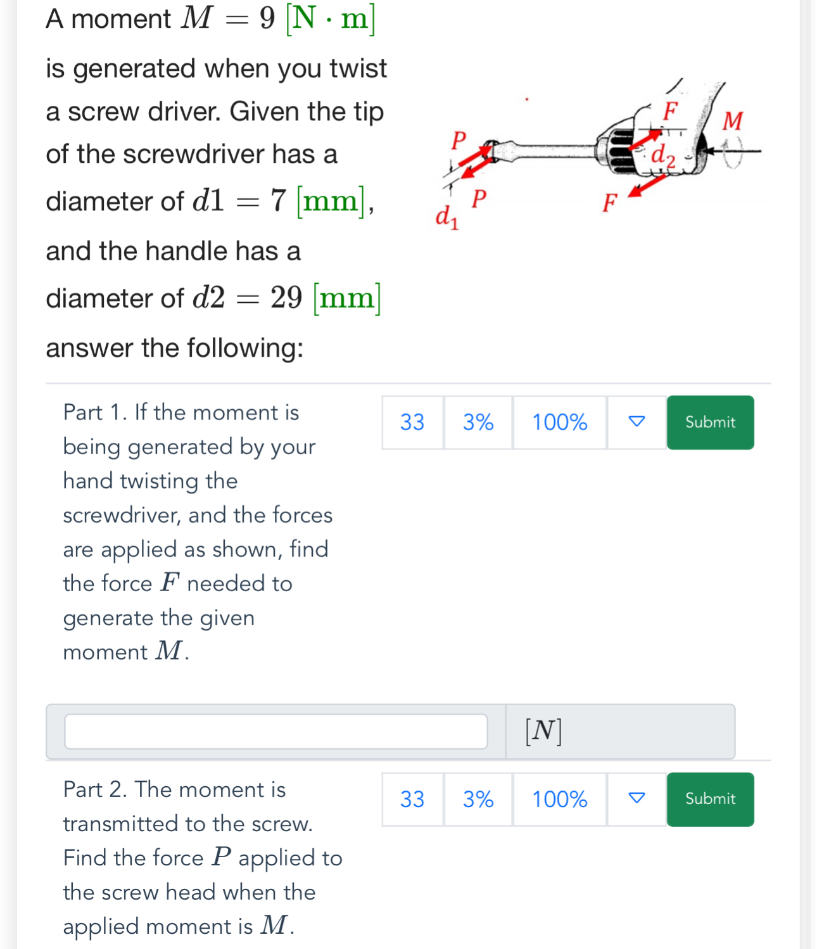Click inside the Part 1 answer field
Image resolution: width=817 pixels, height=949 pixels.
pyautogui.click(x=275, y=731)
